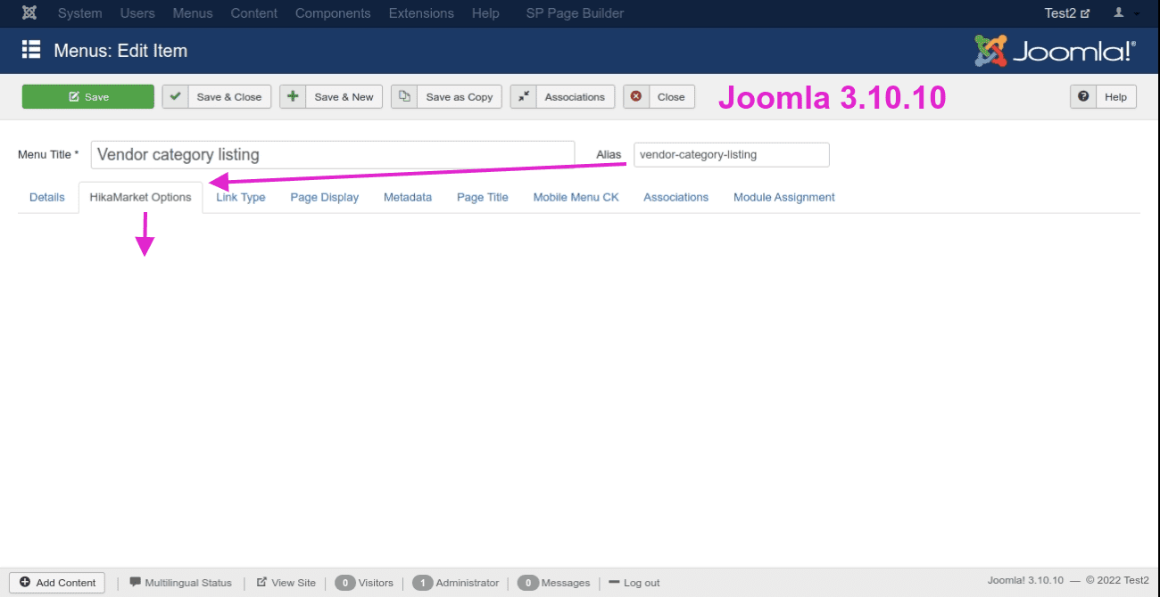This screenshot has height=597, width=1160.
Task: Click the Joomla! 3.10.10 version text
Action: (x=1025, y=581)
